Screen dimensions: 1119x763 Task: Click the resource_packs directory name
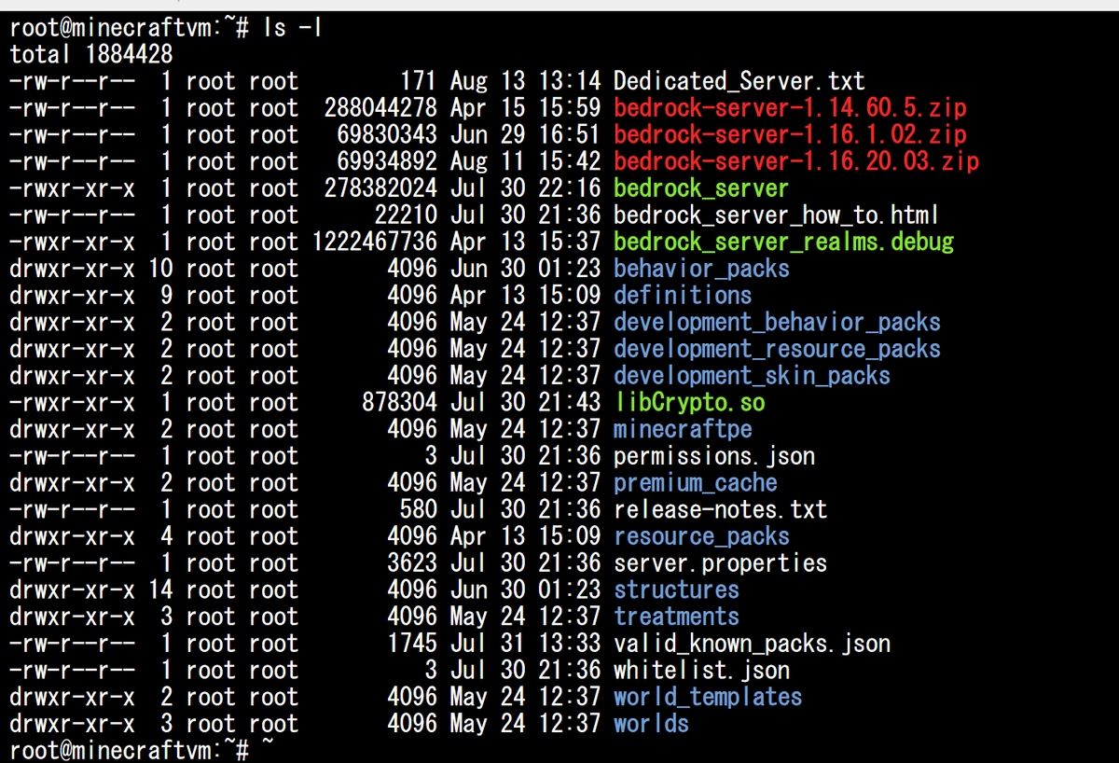[x=701, y=538]
